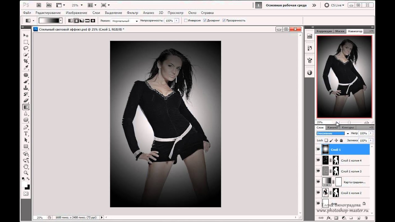Enable the Инверсия checkbox

click(x=186, y=21)
